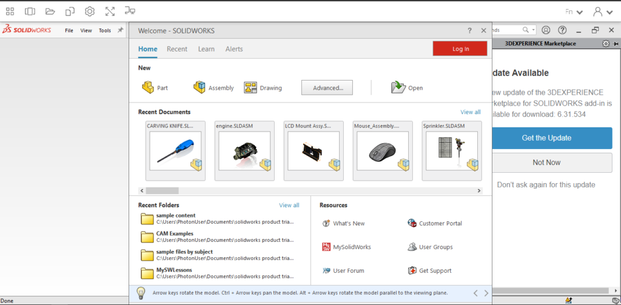Expand the user account dropdown in top bar

(609, 12)
